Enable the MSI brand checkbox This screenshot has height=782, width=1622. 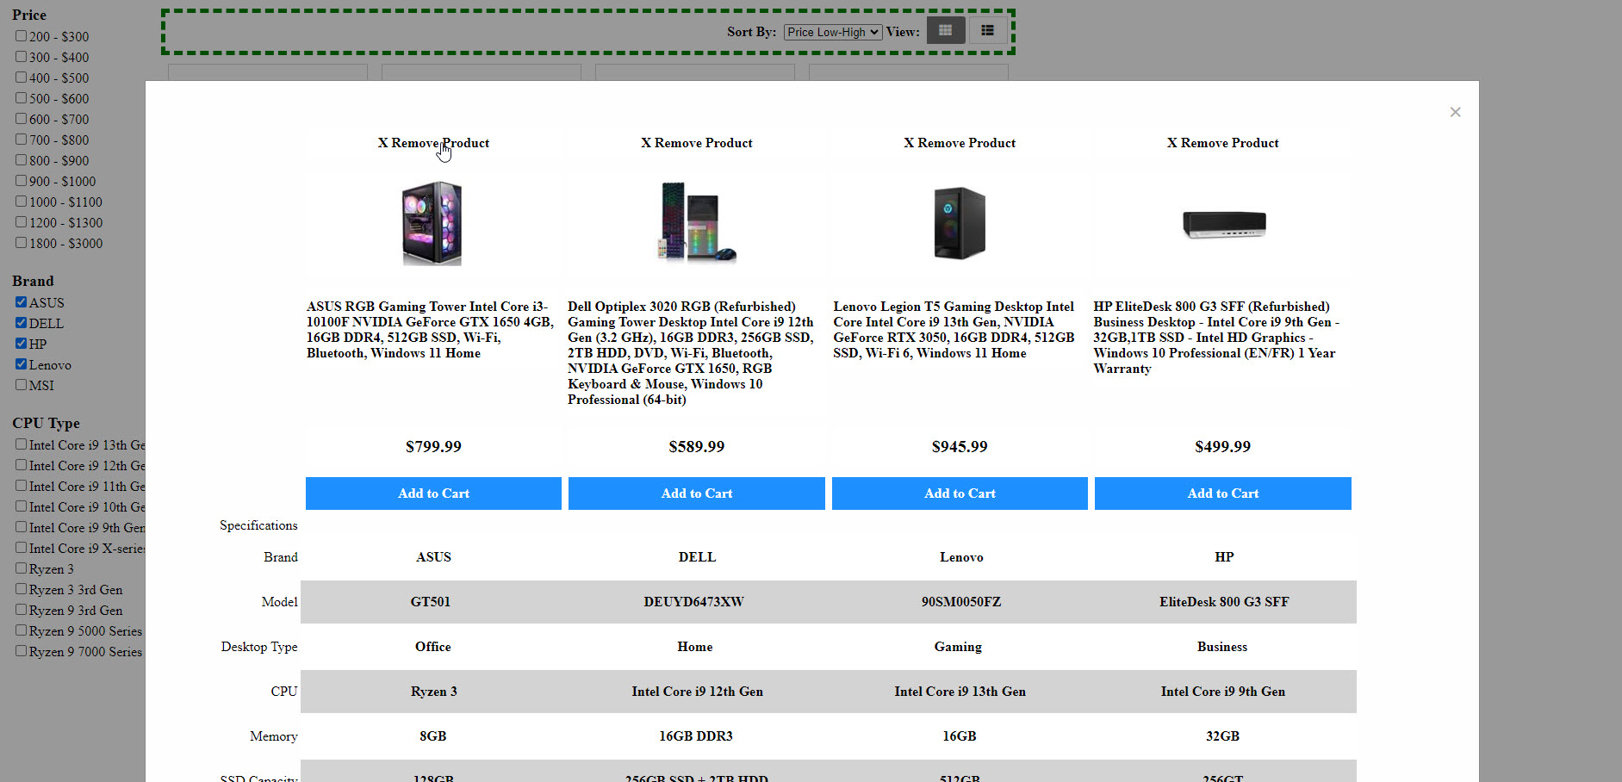(x=22, y=385)
